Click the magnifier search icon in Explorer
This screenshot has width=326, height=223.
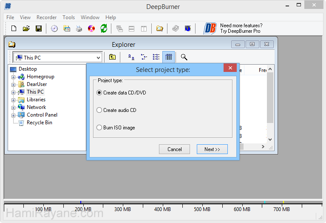point(184,57)
